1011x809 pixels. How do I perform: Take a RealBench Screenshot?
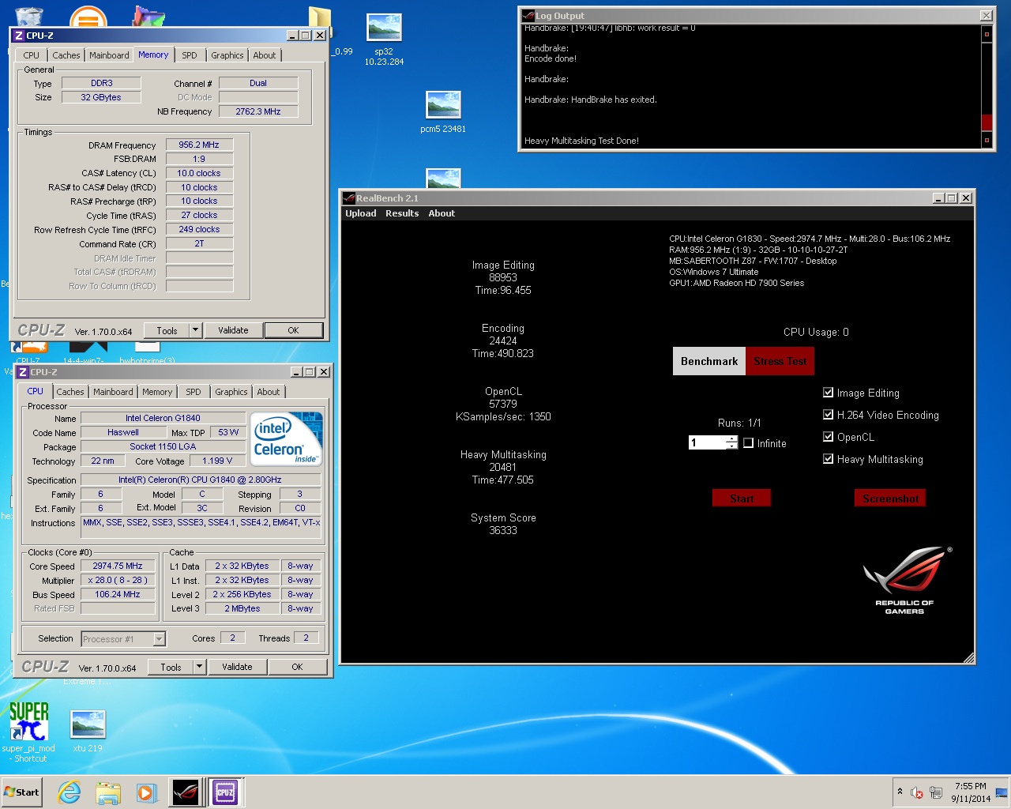tap(890, 498)
